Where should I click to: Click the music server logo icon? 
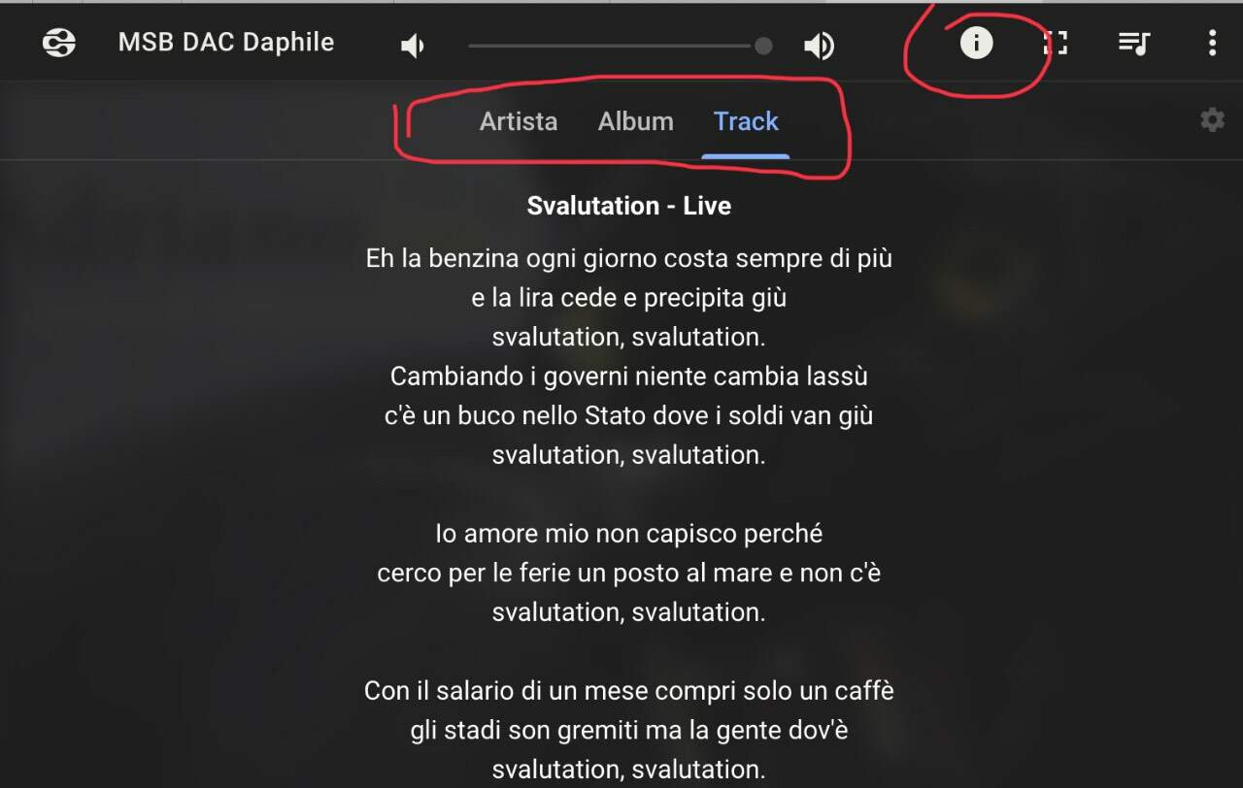point(59,43)
